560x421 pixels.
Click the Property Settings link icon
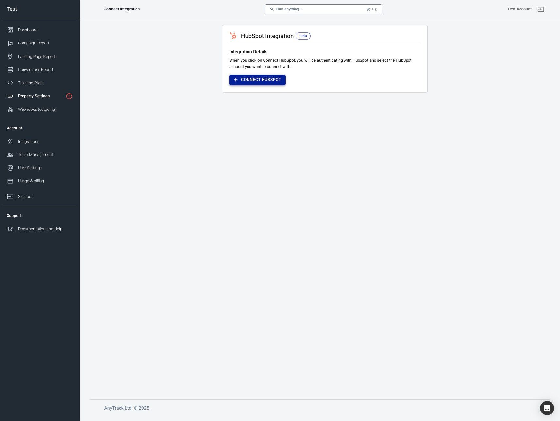[10, 96]
